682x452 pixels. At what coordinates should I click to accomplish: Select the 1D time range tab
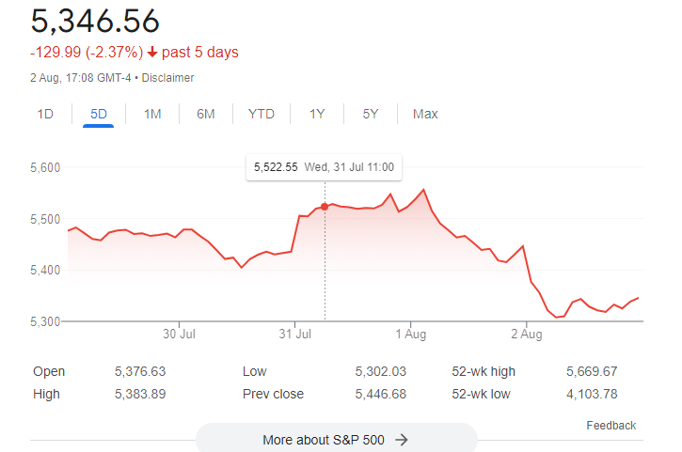coord(45,114)
